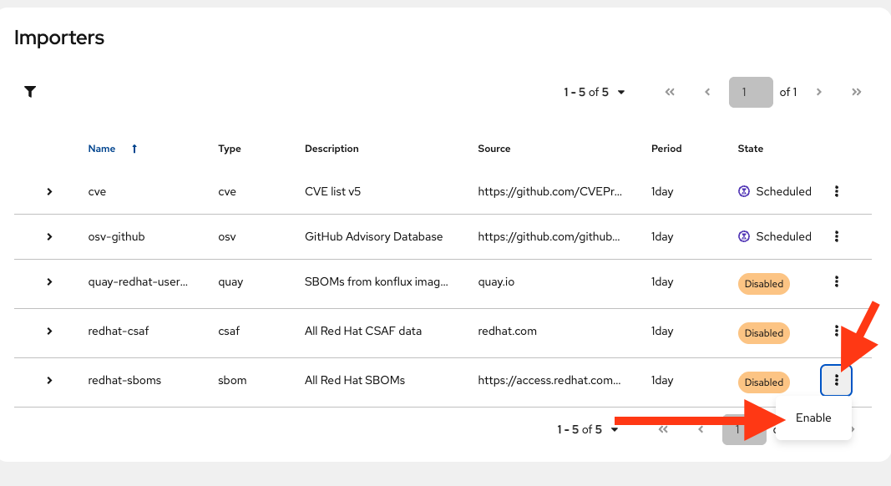Expand the cve importer row

tap(49, 191)
